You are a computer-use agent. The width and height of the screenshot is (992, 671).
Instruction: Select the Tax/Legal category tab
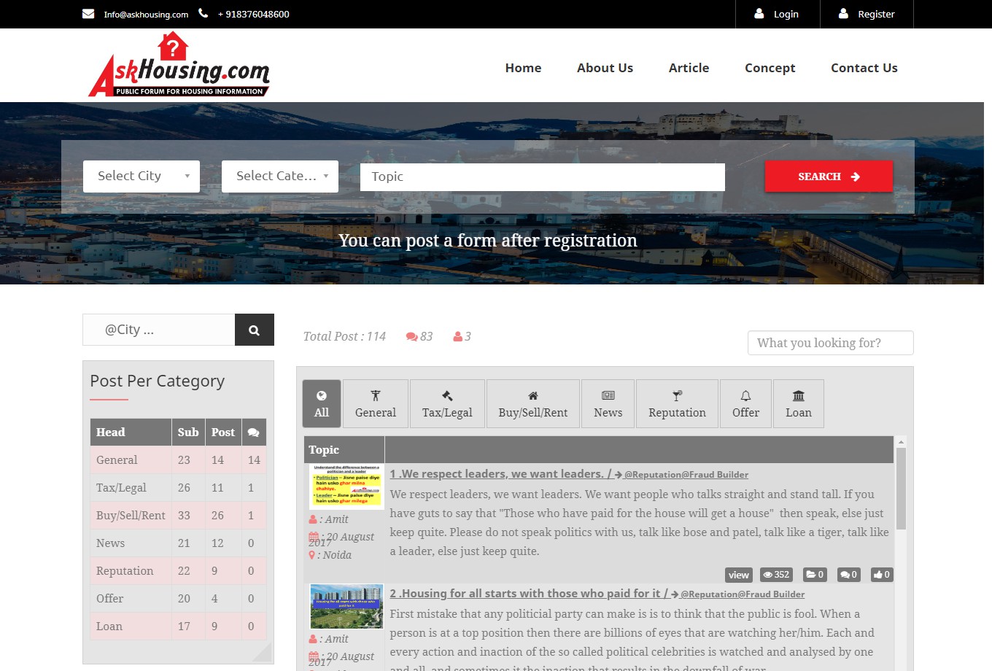447,403
